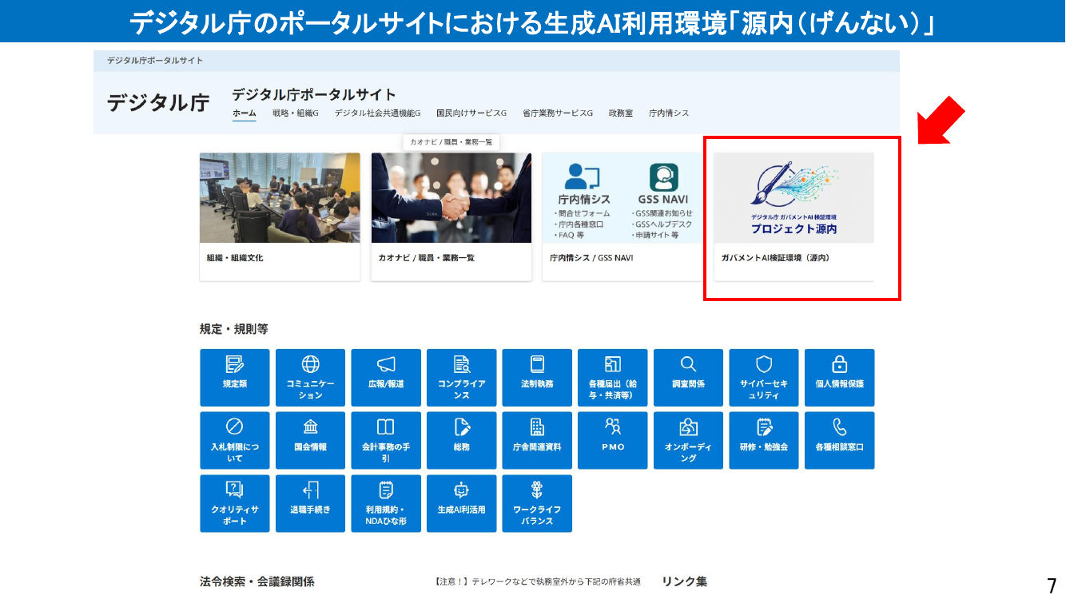Open the 退職手続き tile
This screenshot has height=599, width=1066.
pos(310,503)
